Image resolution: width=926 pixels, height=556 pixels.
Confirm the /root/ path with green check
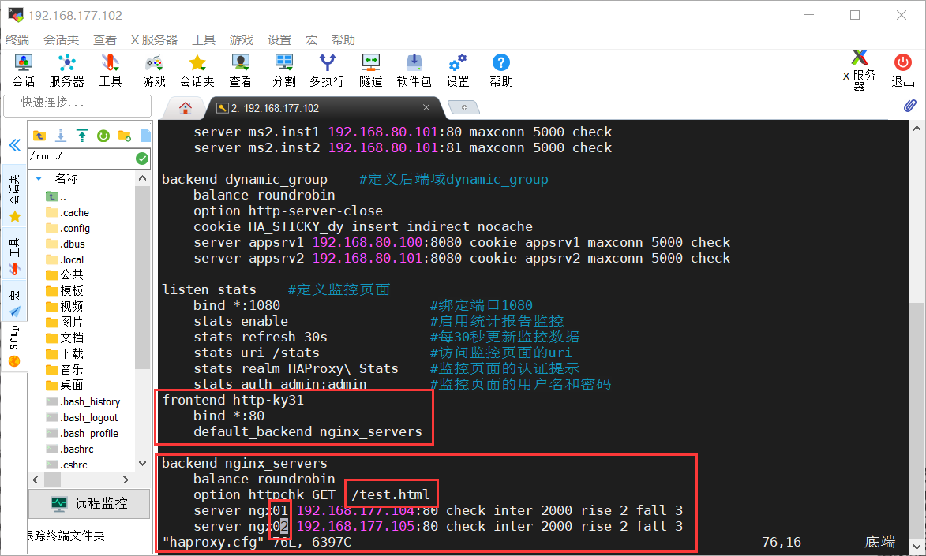142,159
